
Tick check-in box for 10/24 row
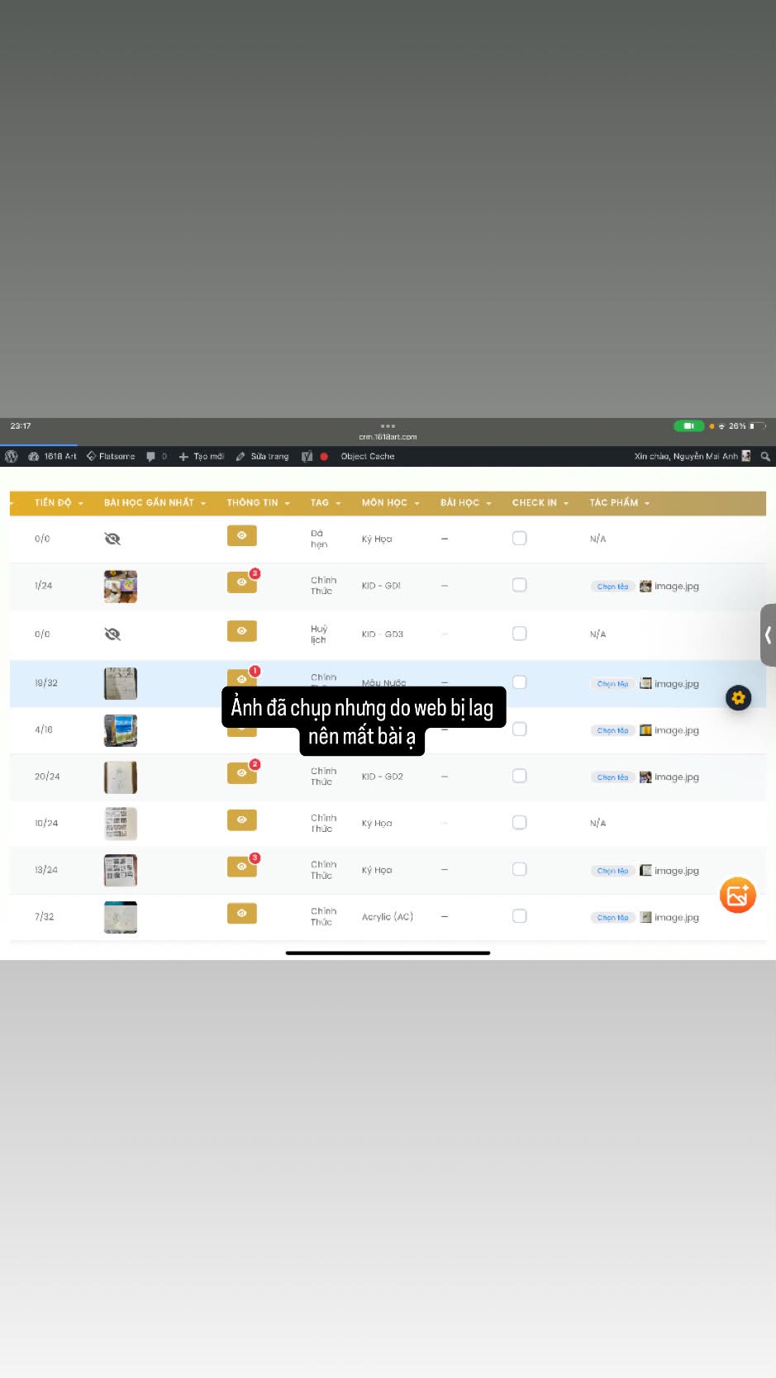pyautogui.click(x=519, y=823)
